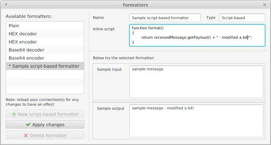Click the New script-based formatter button
The width and height of the screenshot is (271, 145).
[45, 114]
